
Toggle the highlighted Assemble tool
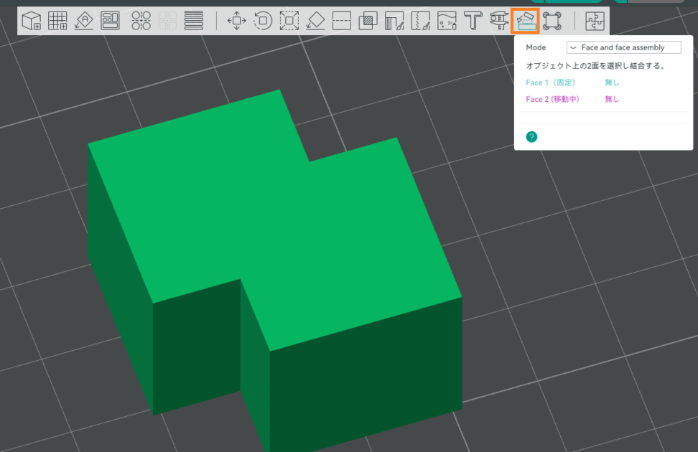coord(525,21)
